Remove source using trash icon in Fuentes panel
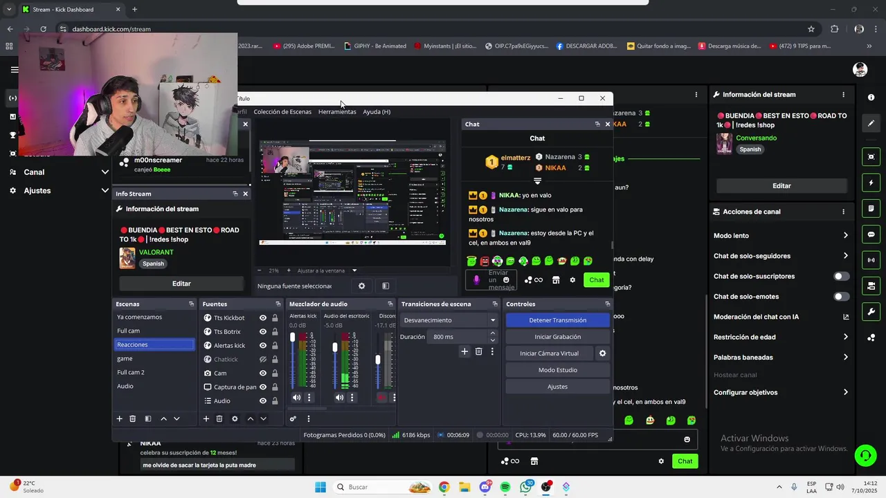 pyautogui.click(x=219, y=418)
